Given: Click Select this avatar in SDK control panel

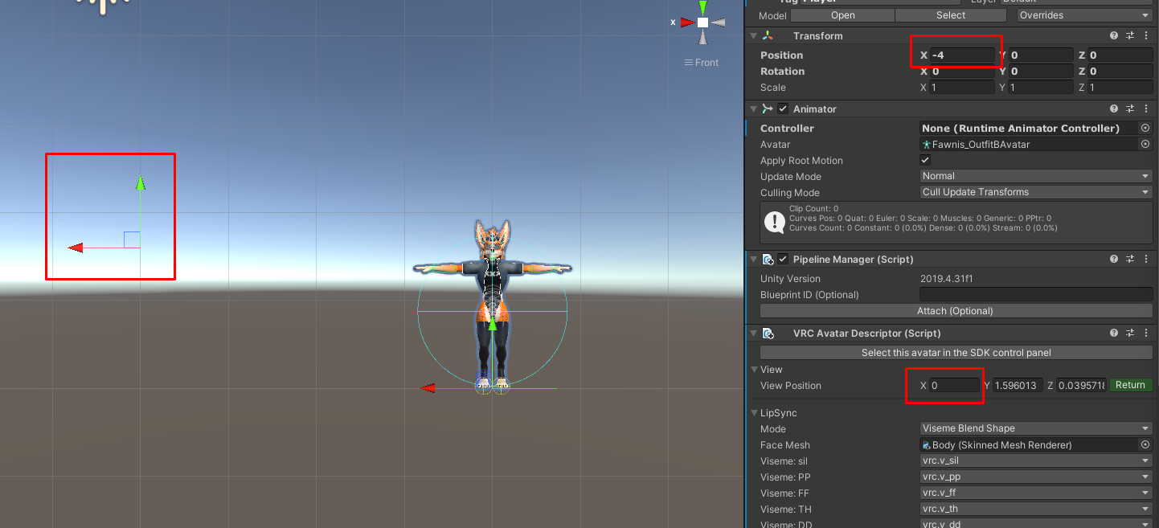Looking at the screenshot, I should click(x=956, y=353).
